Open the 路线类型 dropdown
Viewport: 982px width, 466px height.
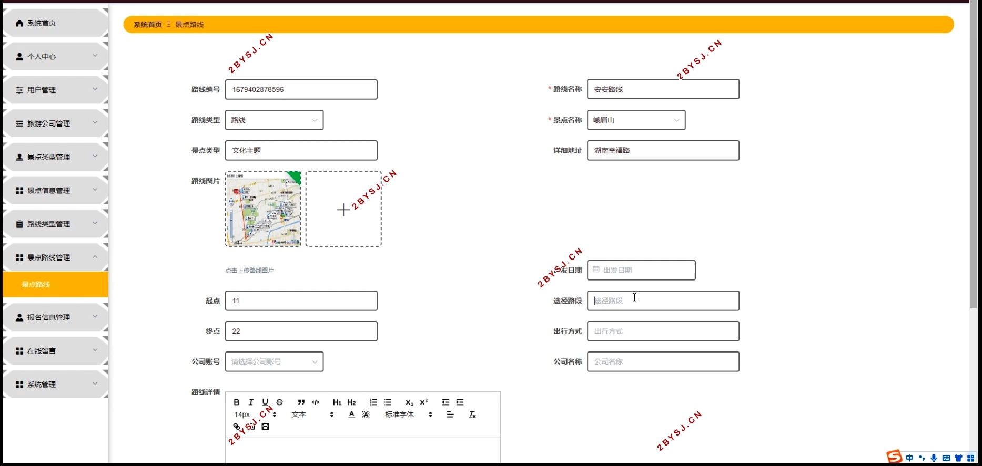coord(274,120)
